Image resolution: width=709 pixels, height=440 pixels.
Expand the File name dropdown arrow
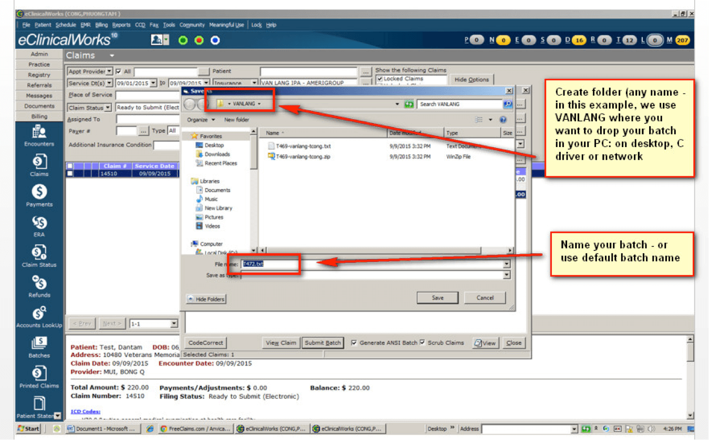pos(507,264)
